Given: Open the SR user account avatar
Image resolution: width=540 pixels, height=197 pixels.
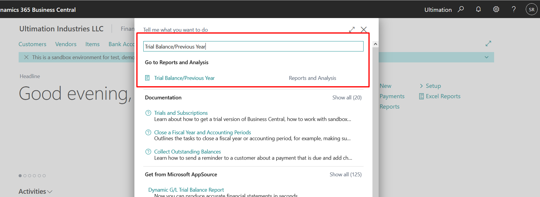Looking at the screenshot, I should [x=532, y=9].
